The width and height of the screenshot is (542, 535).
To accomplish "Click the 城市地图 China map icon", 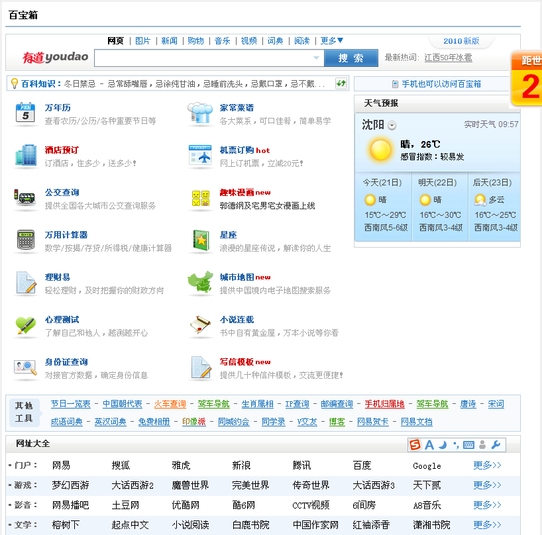I will point(201,281).
